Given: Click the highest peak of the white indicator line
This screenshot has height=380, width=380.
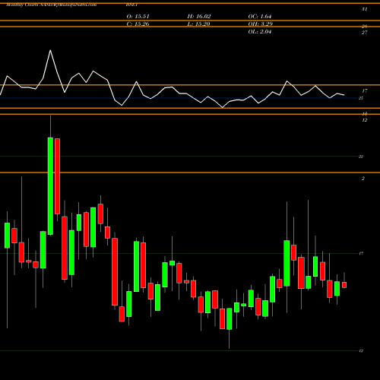Looking at the screenshot, I should (50, 50).
